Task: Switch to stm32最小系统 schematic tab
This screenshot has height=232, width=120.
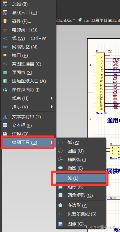Action: [x=99, y=20]
